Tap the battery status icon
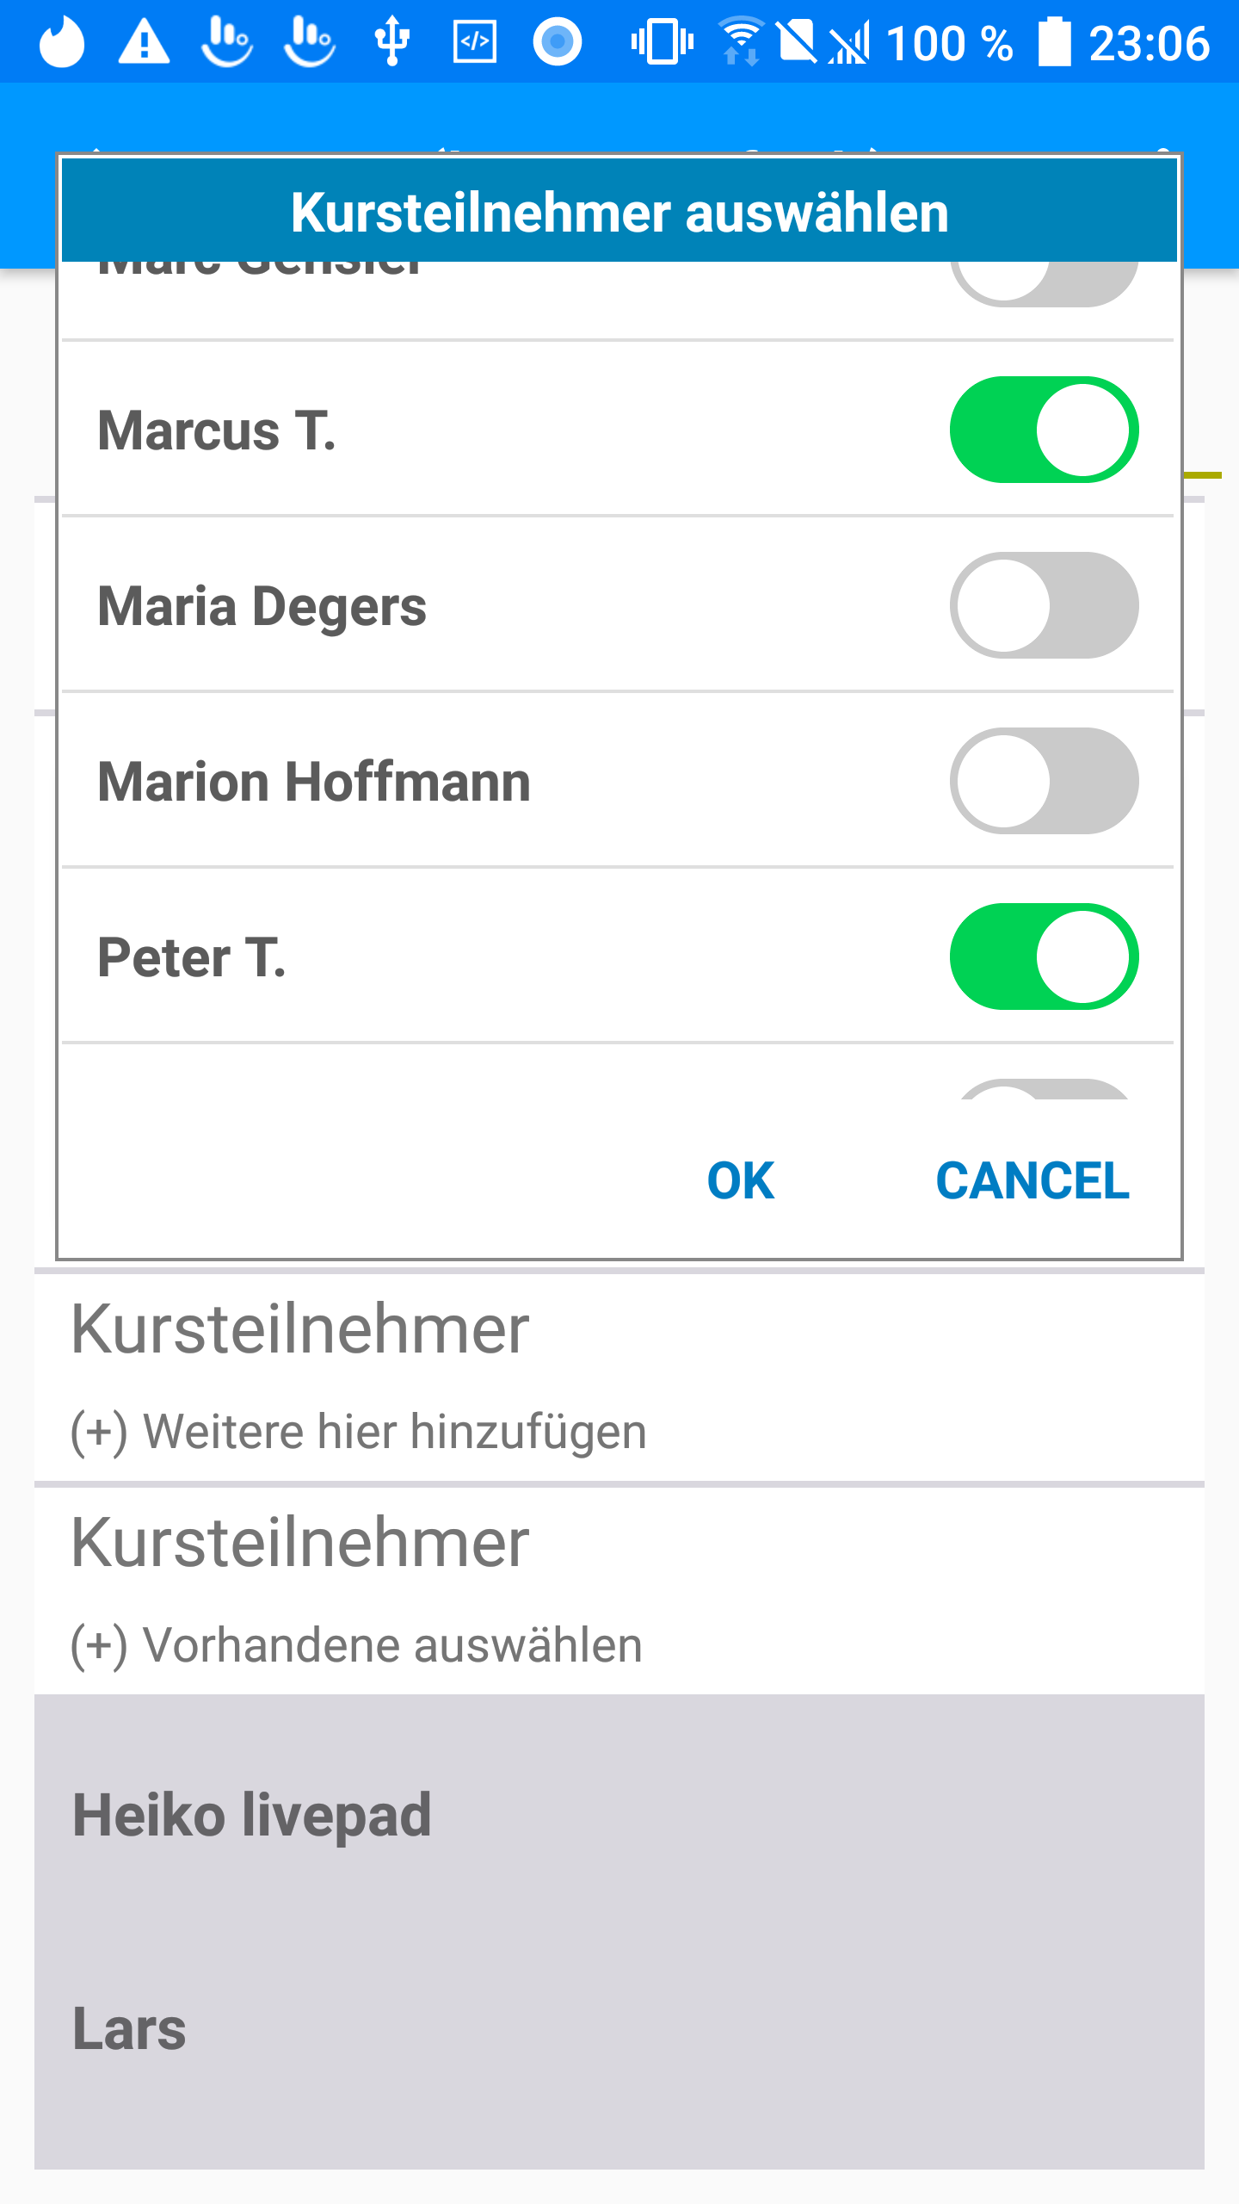The height and width of the screenshot is (2204, 1239). pos(1054,41)
